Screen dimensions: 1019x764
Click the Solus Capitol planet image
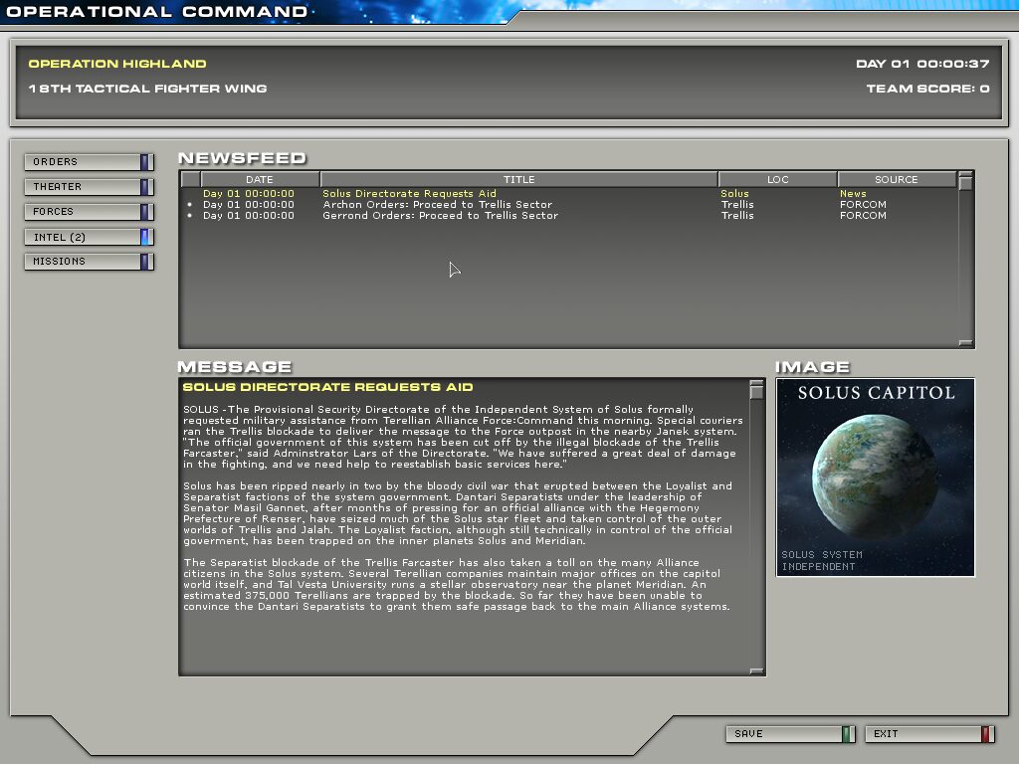pyautogui.click(x=875, y=477)
